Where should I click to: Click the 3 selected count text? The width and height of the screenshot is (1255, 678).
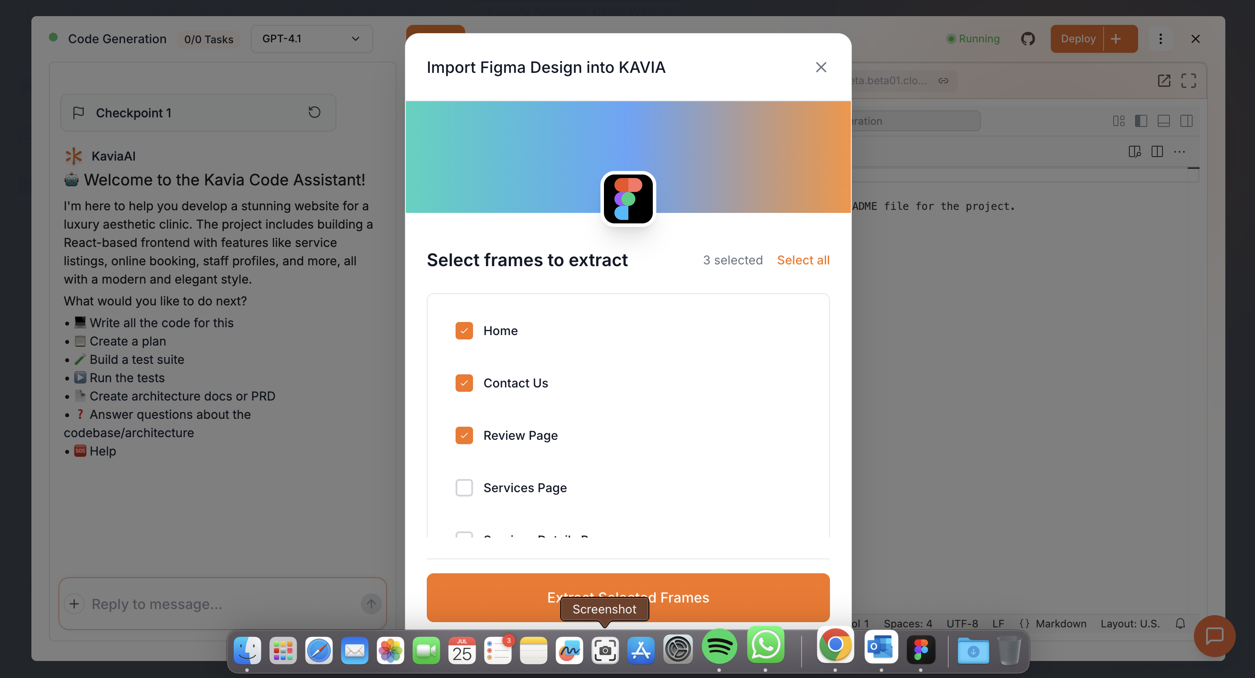(732, 260)
